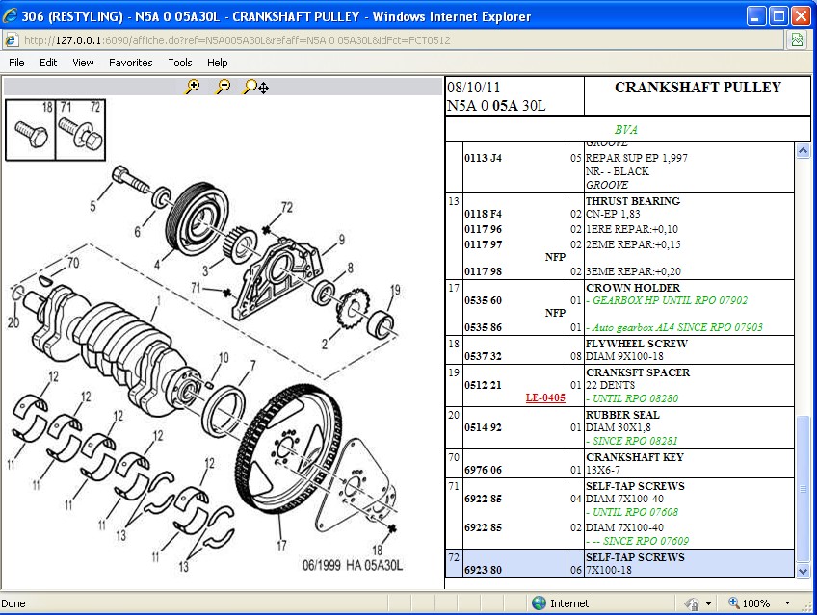This screenshot has height=615, width=817.
Task: Click the page icon in the address bar
Action: click(x=11, y=40)
